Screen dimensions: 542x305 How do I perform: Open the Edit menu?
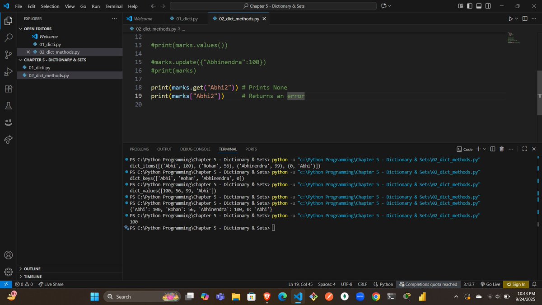point(31,6)
